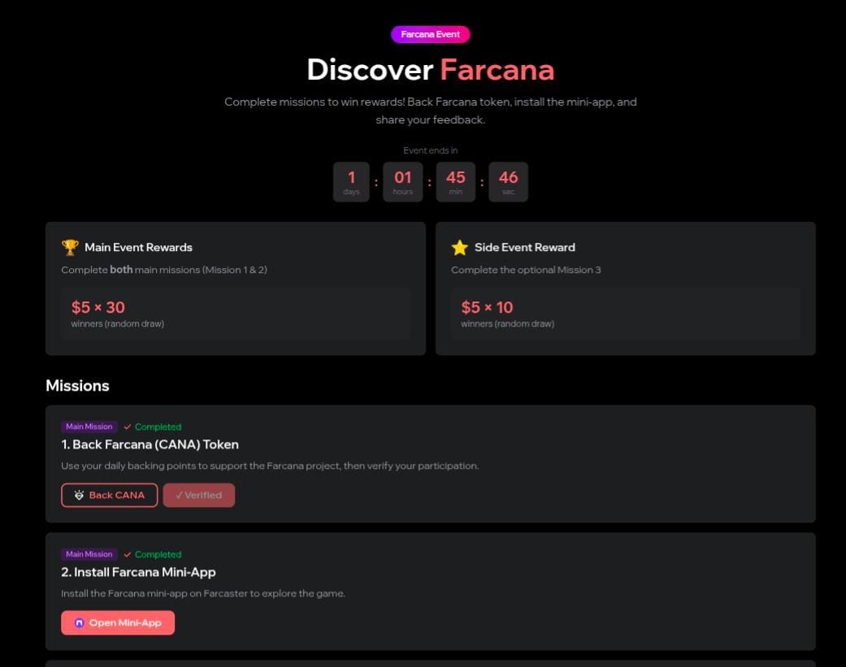
Task: Click 'winners (random draw)' under $5 × 30
Action: [x=118, y=324]
